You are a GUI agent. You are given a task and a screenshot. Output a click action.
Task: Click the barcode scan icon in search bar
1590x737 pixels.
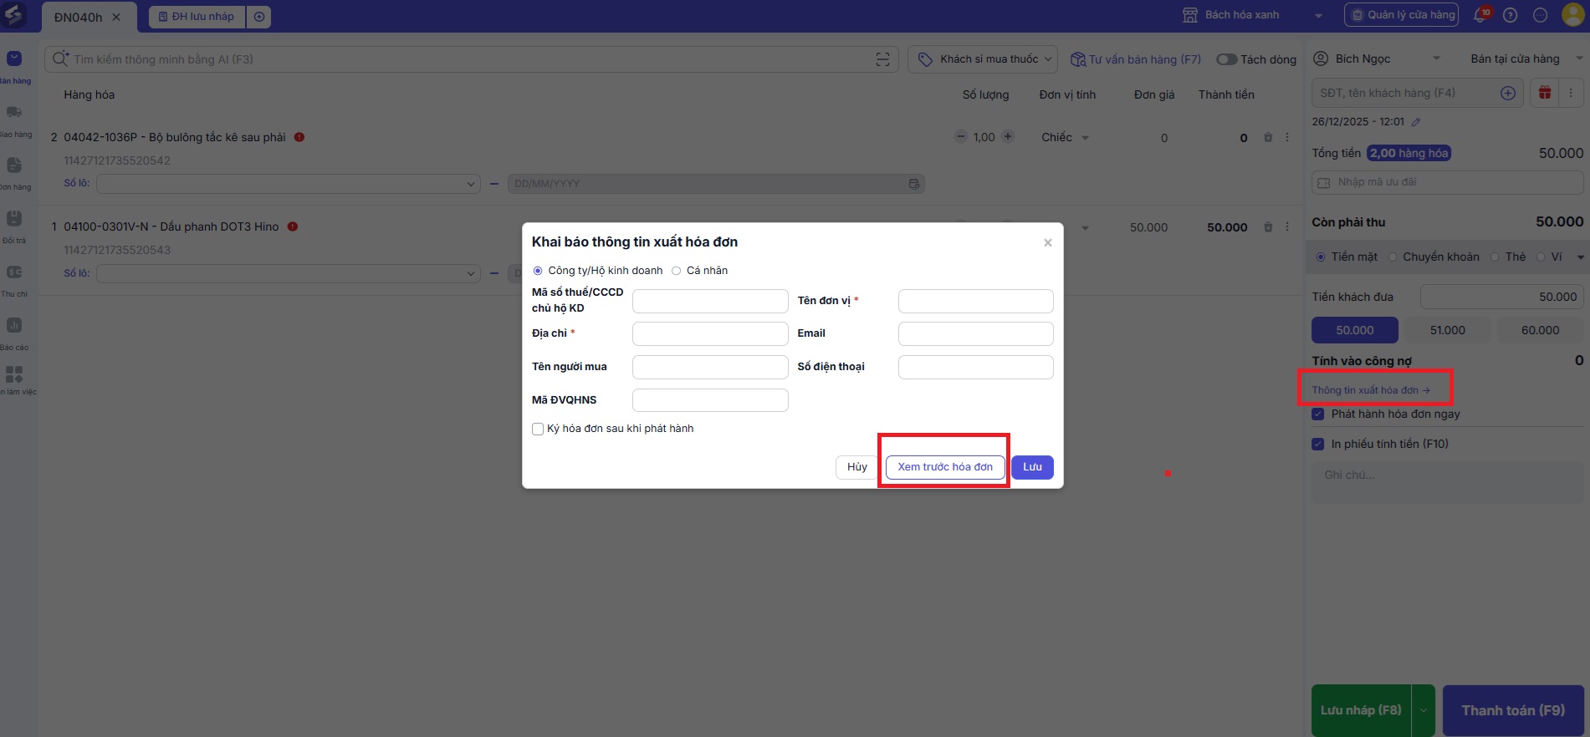[882, 59]
